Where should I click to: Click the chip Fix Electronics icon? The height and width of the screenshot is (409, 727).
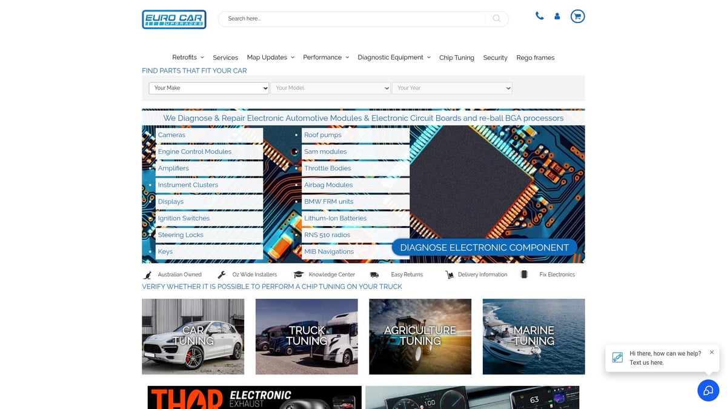click(x=524, y=274)
